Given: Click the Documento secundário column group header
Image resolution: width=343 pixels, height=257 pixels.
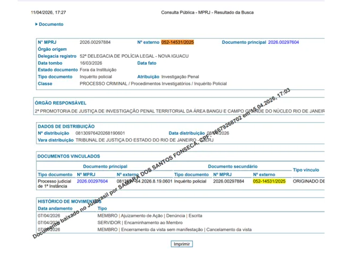Looking at the screenshot, I should coord(233,167).
